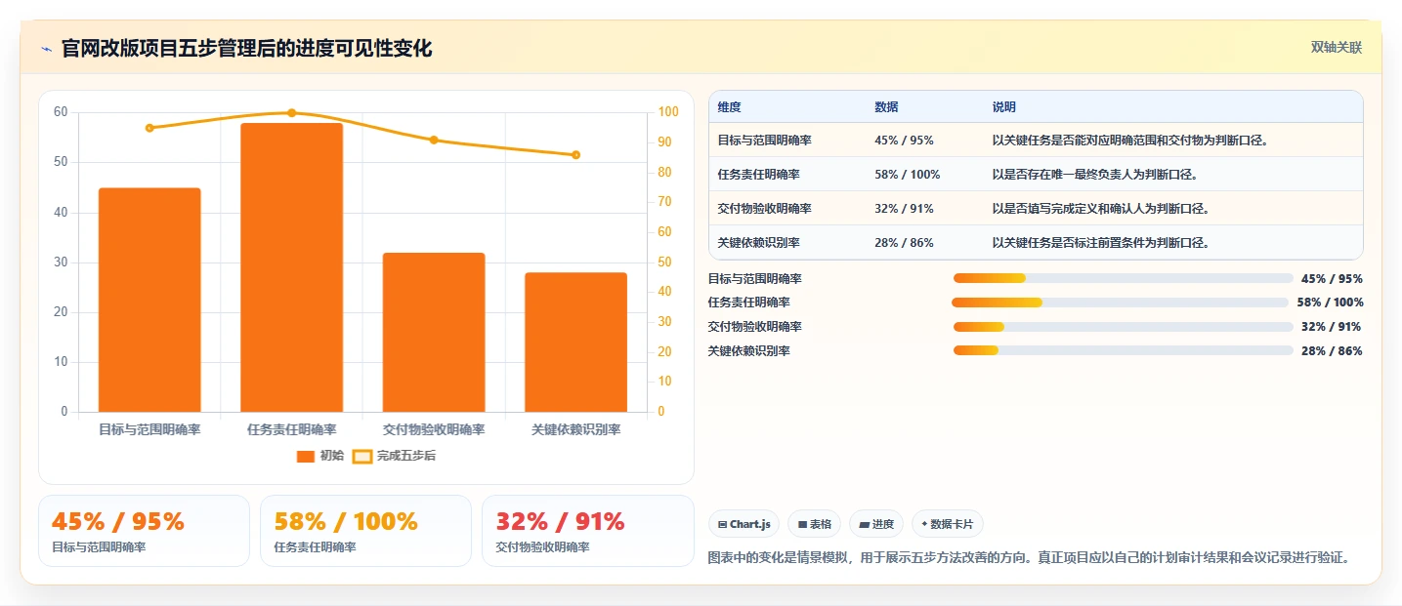Click the 45% / 95% progress value label
1402x606 pixels.
(1332, 279)
